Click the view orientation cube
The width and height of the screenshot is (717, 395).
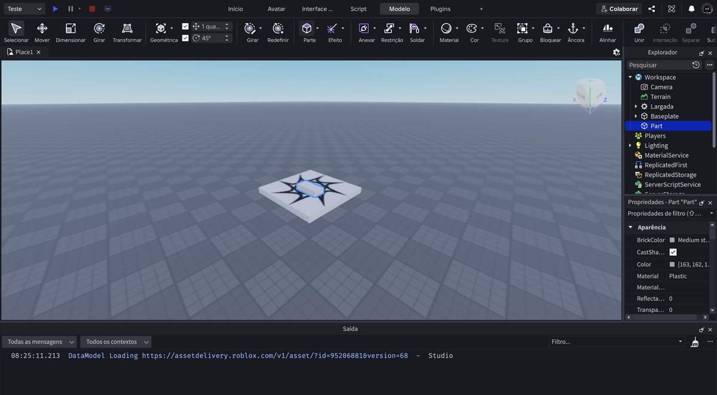pos(590,94)
